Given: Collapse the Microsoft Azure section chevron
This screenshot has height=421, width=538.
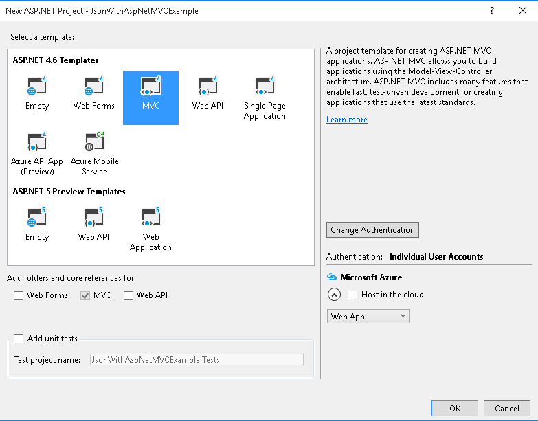Looking at the screenshot, I should click(334, 295).
